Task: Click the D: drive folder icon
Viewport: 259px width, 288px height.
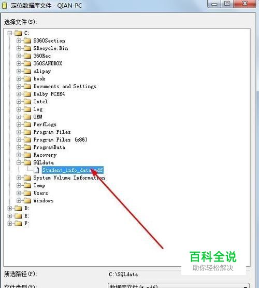Action: [18, 208]
